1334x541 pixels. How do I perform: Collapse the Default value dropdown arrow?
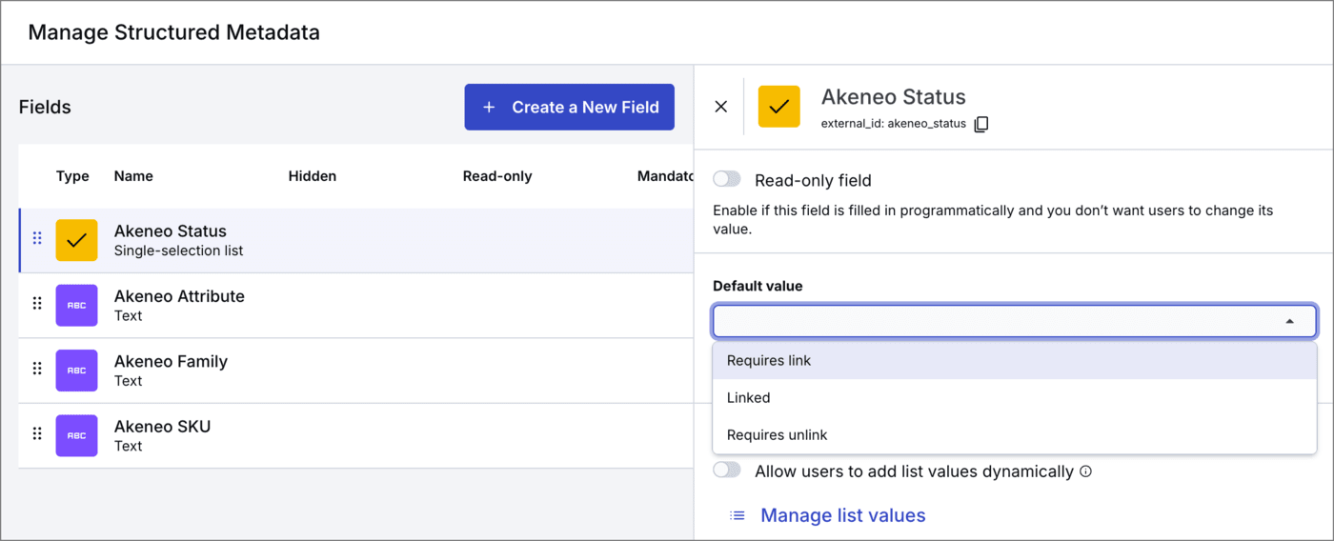coord(1289,322)
